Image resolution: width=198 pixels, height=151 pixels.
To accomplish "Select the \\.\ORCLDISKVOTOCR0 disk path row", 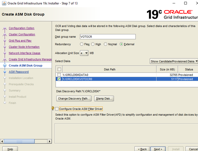I will [109, 79].
